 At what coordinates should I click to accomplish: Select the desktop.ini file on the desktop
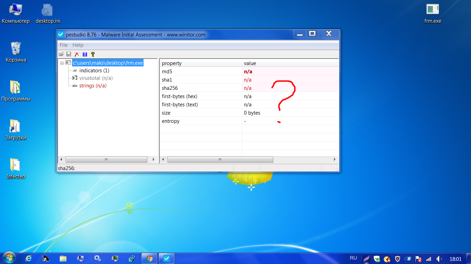pos(48,14)
